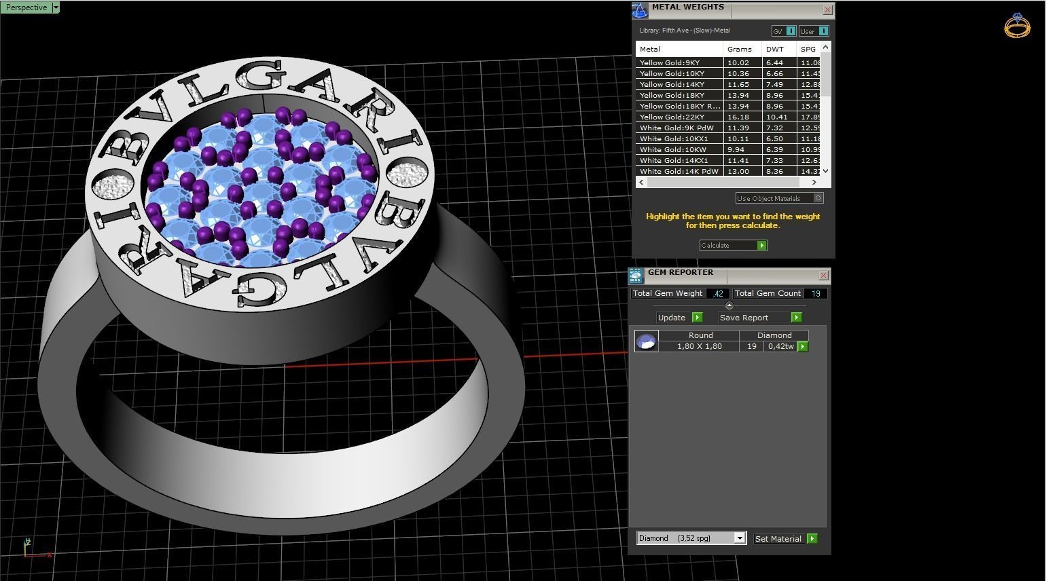Select the Yellow Gold:18KY R... row
The height and width of the screenshot is (581, 1046).
coord(728,106)
